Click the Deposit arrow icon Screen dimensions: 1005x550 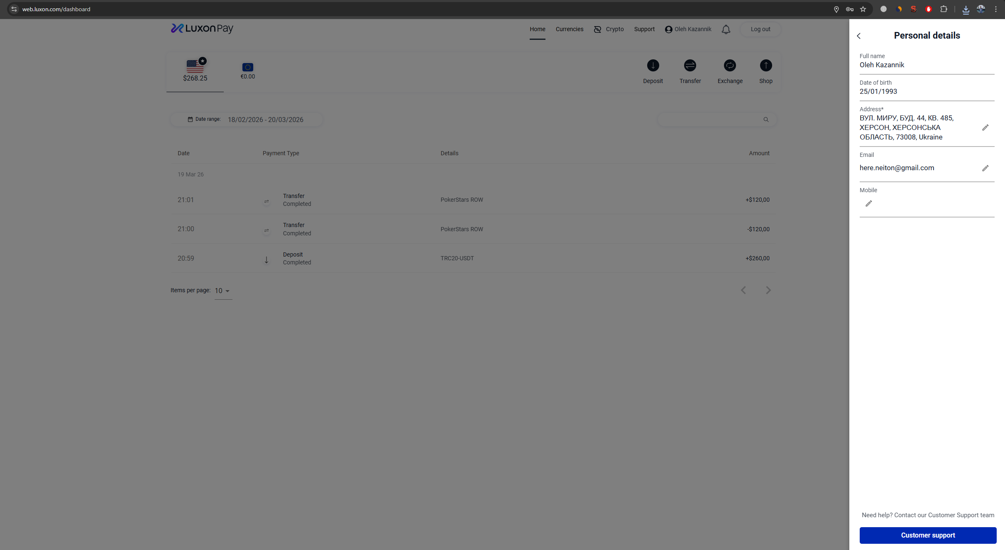tap(653, 66)
